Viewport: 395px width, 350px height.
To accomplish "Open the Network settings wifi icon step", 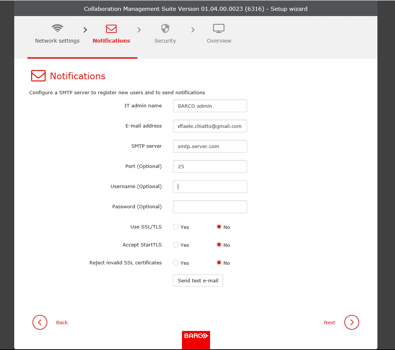I will [57, 28].
